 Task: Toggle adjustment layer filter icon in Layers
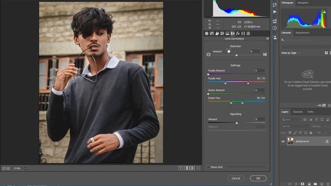tap(310, 119)
